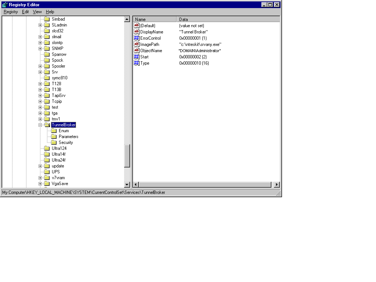Viewport: 376px width, 282px height.
Task: Select the (Default) value entry
Action: point(148,26)
